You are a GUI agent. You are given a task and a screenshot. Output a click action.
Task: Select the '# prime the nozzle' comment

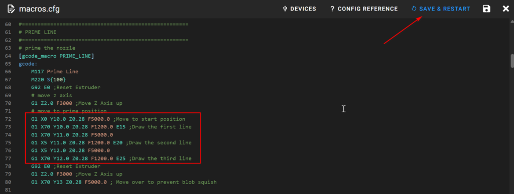[47, 48]
